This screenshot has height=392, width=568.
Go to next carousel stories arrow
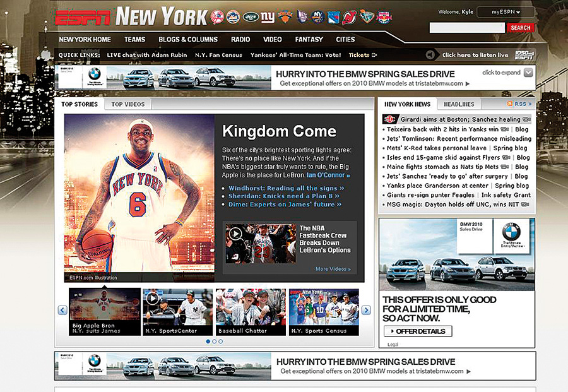coord(366,310)
